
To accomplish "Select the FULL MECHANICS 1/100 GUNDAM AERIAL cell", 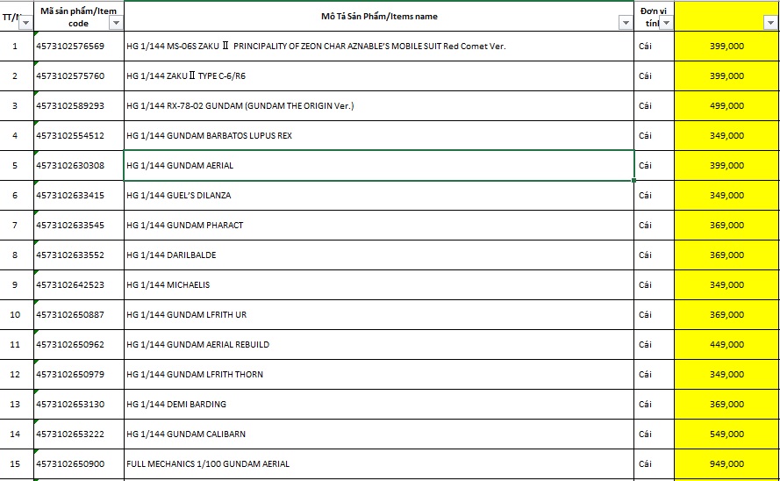I will tap(378, 464).
